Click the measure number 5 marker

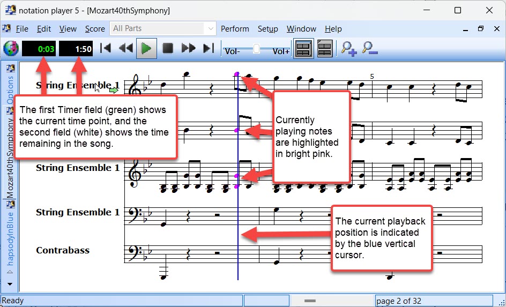click(372, 77)
